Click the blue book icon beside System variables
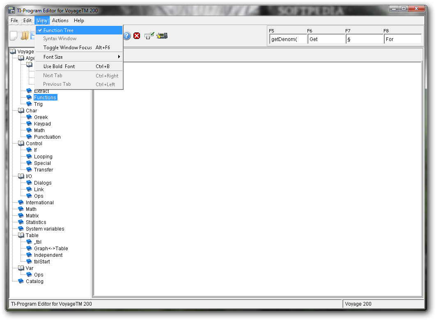Image resolution: width=436 pixels, height=320 pixels. 21,229
